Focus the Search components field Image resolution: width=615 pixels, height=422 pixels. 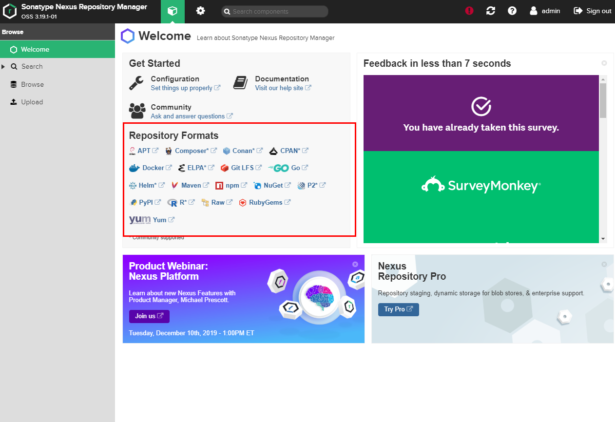275,11
